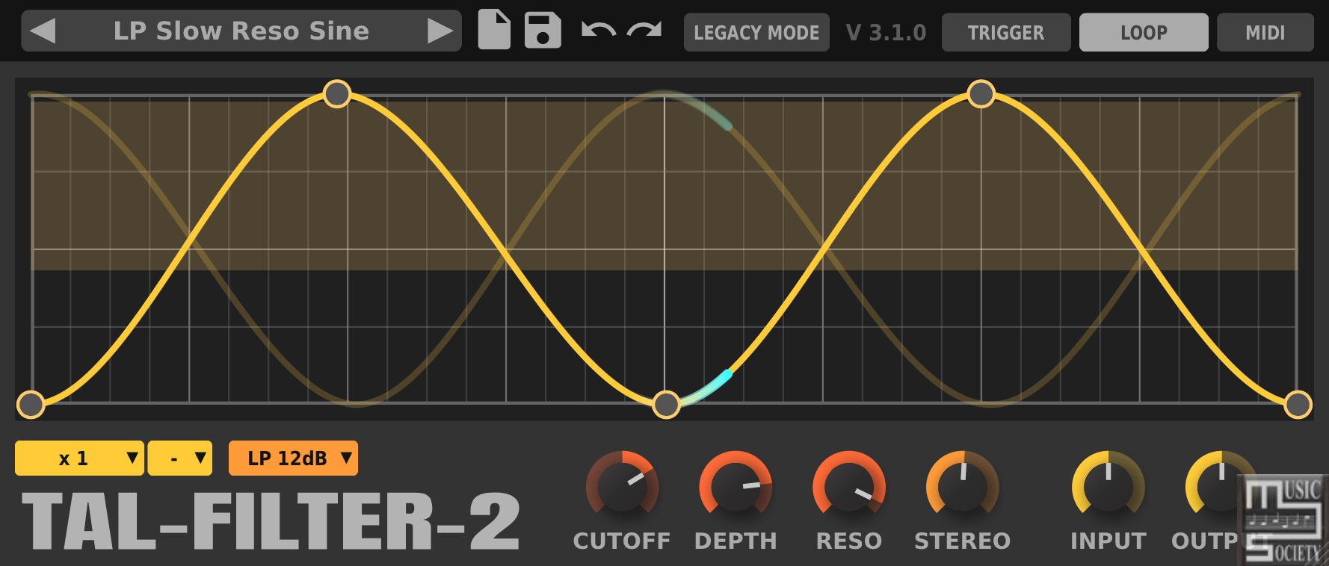Click the INPUT gain knob
The width and height of the screenshot is (1329, 566).
[x=1108, y=487]
